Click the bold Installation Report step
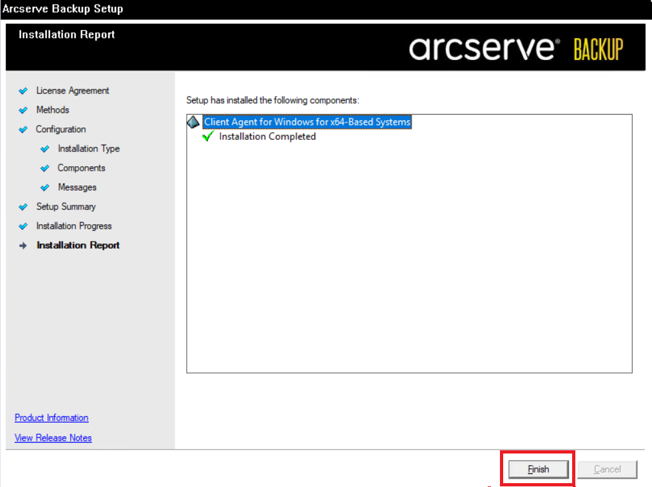Viewport: 652px width, 487px height. (78, 245)
